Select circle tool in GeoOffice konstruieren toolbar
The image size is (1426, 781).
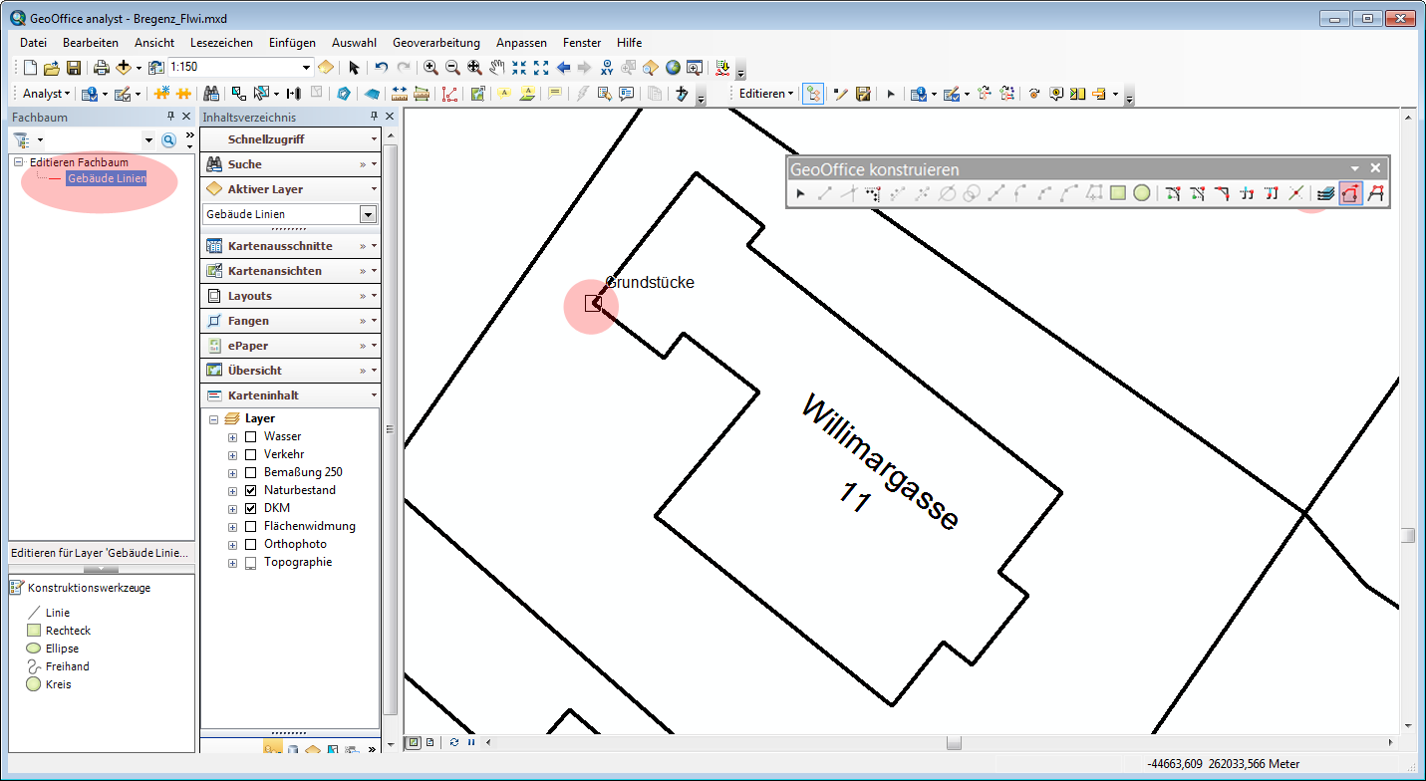[x=1142, y=194]
